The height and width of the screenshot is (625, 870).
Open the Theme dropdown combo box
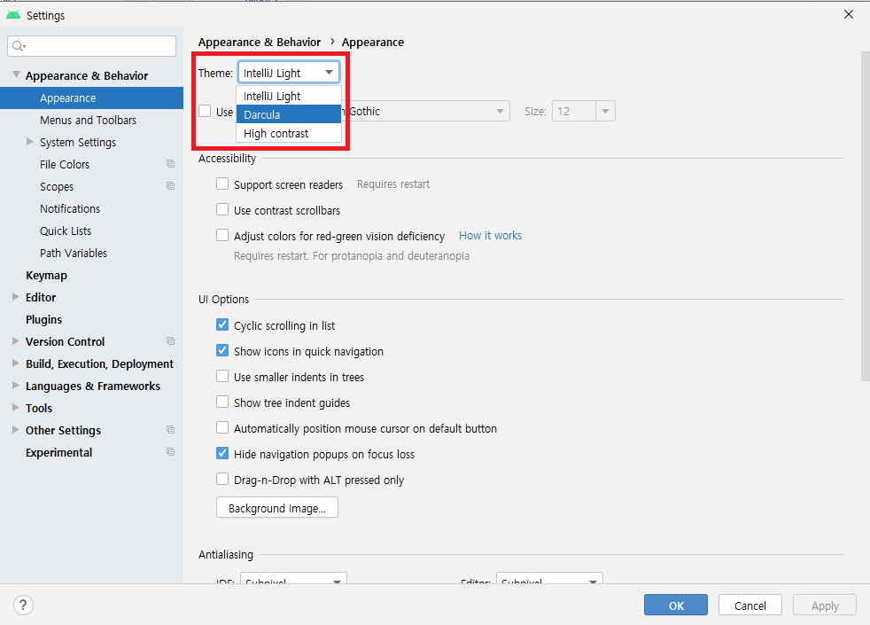(289, 73)
